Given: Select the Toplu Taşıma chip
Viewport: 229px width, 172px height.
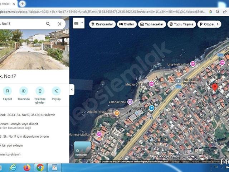Looking at the screenshot, I should click(182, 24).
